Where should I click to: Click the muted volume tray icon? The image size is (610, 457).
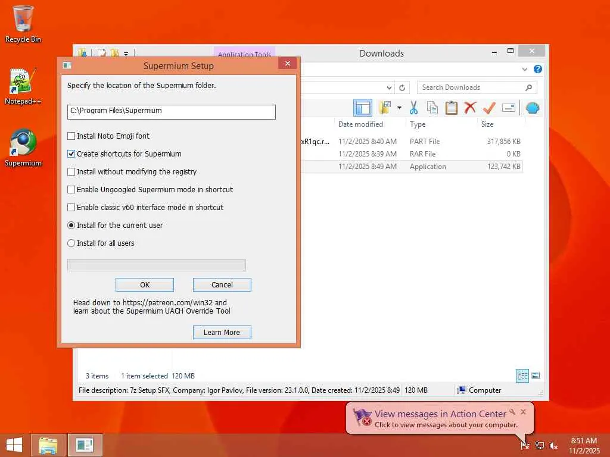[x=553, y=446]
